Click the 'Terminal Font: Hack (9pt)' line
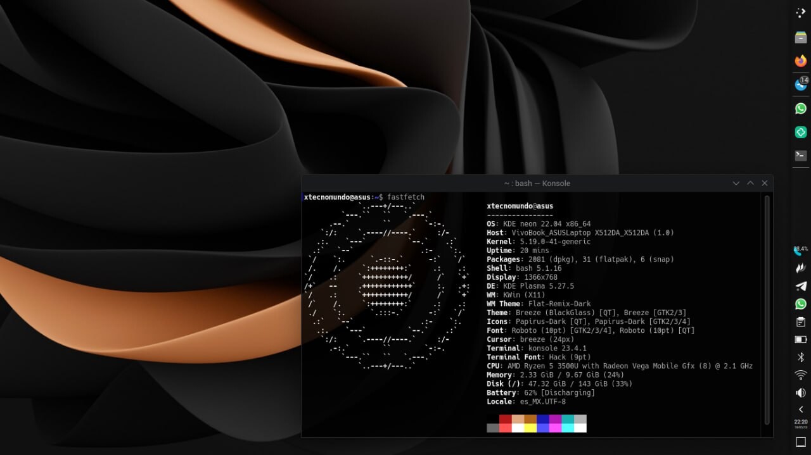 point(539,357)
